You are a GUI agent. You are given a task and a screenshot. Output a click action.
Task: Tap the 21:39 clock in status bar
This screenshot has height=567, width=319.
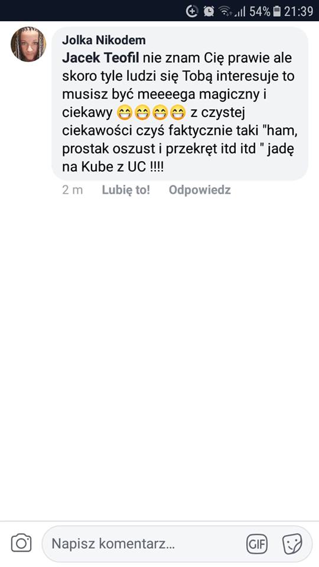point(298,11)
